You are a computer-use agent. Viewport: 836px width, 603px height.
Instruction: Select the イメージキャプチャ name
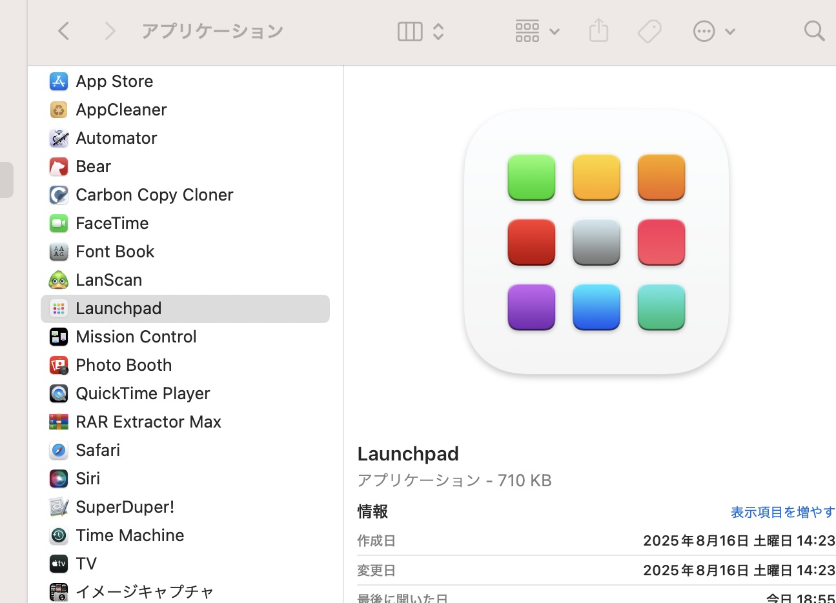[145, 592]
